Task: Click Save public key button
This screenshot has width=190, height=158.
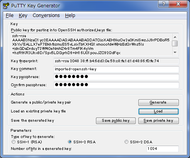Action: pos(116,121)
